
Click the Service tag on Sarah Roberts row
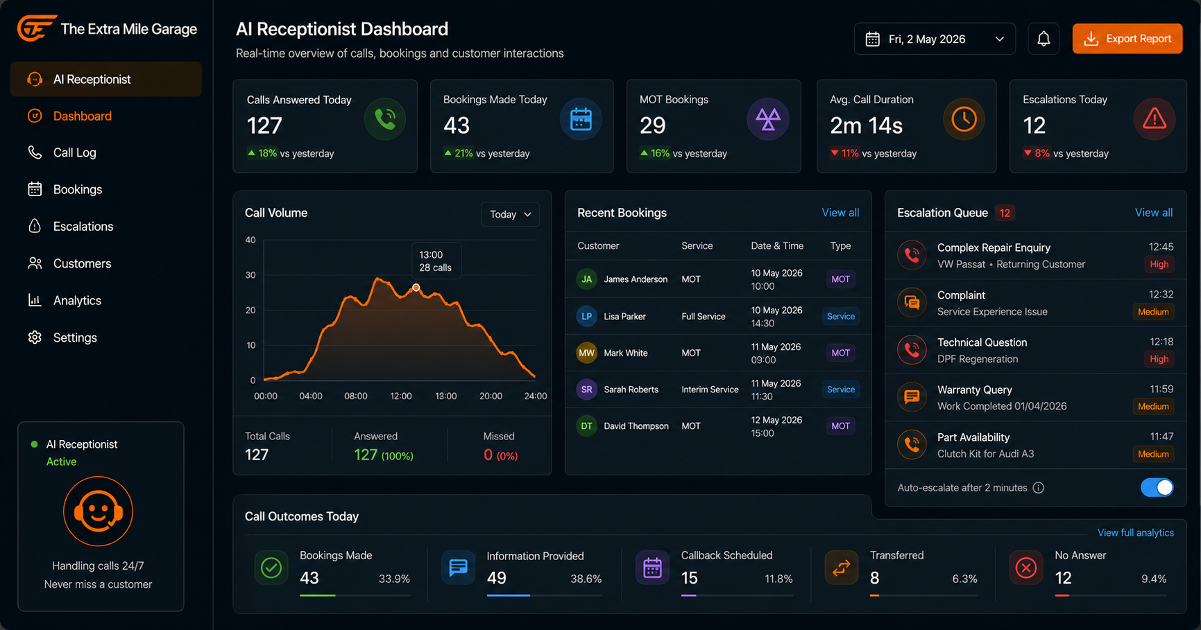point(841,390)
